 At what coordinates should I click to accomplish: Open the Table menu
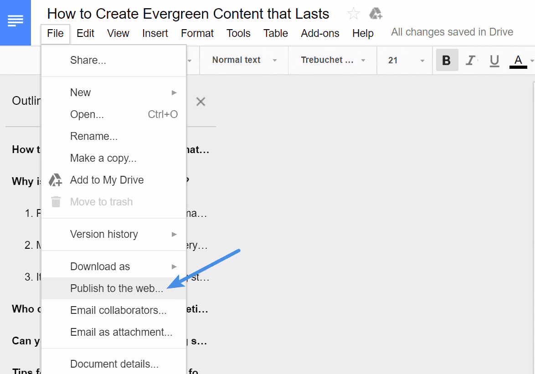point(275,33)
